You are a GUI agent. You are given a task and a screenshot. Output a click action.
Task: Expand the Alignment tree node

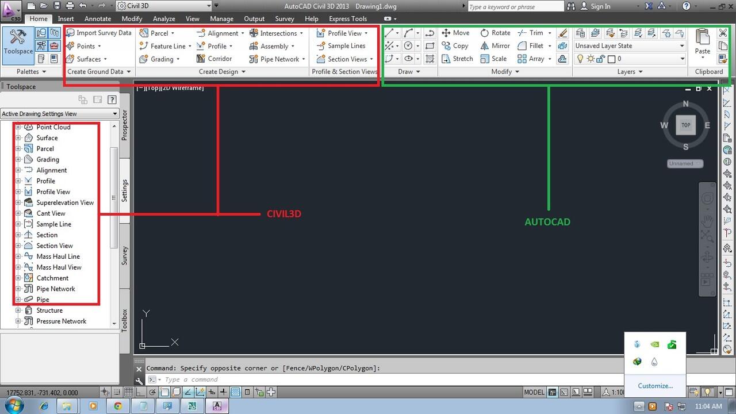[18, 170]
